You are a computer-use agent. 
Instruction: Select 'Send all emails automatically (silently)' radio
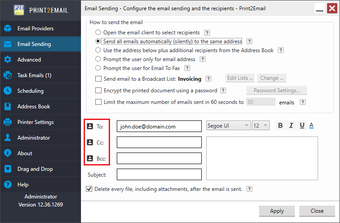coord(98,41)
